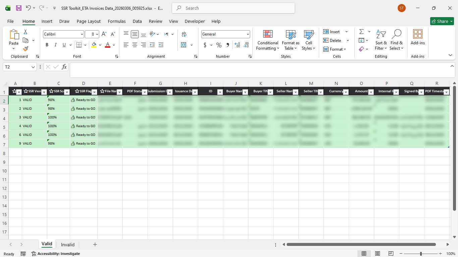Click the Copy icon in Clipboard group
458x257 pixels.
coord(25,40)
